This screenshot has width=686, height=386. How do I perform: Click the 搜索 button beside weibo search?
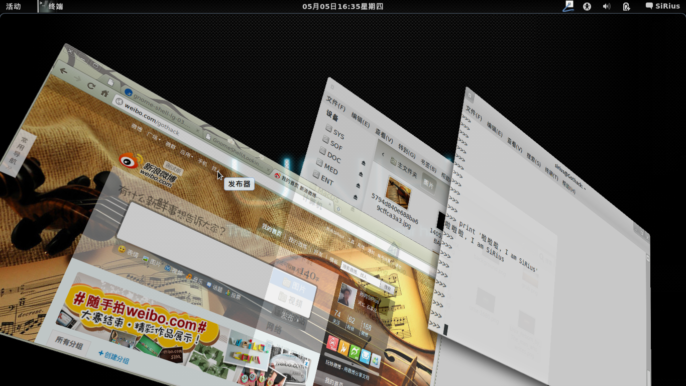point(387,287)
